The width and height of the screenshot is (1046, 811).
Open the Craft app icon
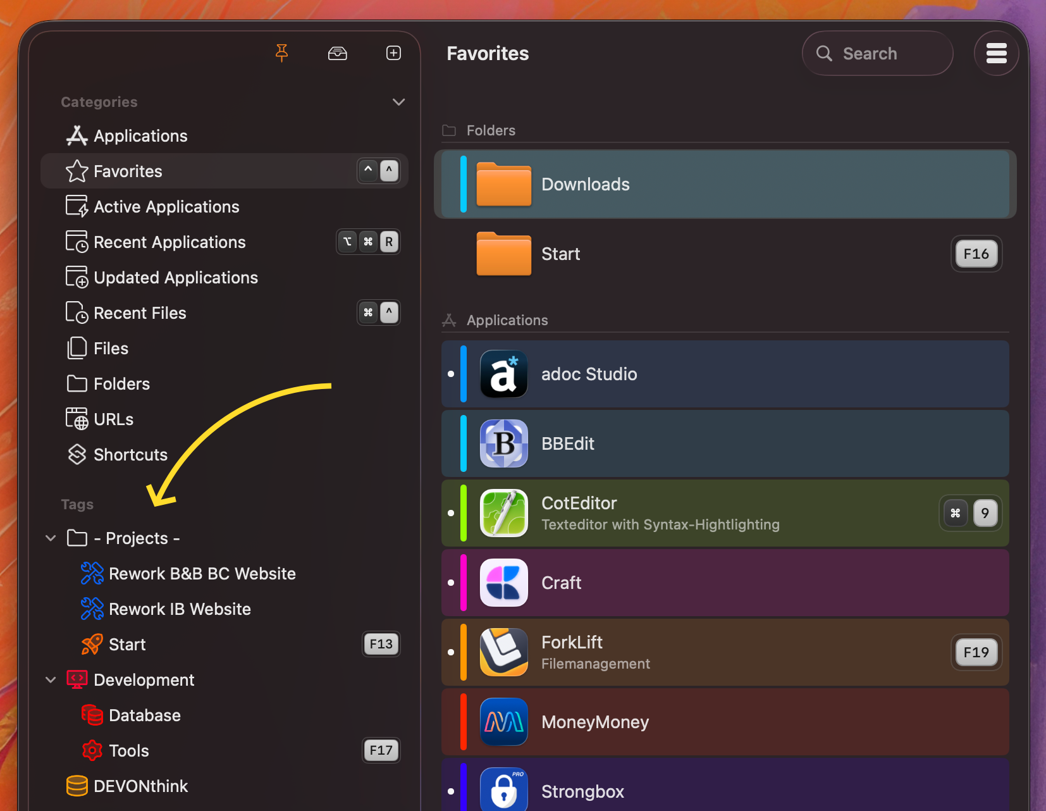(x=503, y=583)
